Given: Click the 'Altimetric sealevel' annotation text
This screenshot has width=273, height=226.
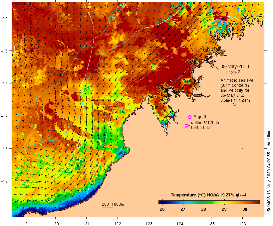Looking at the screenshot, I should pos(237,80).
